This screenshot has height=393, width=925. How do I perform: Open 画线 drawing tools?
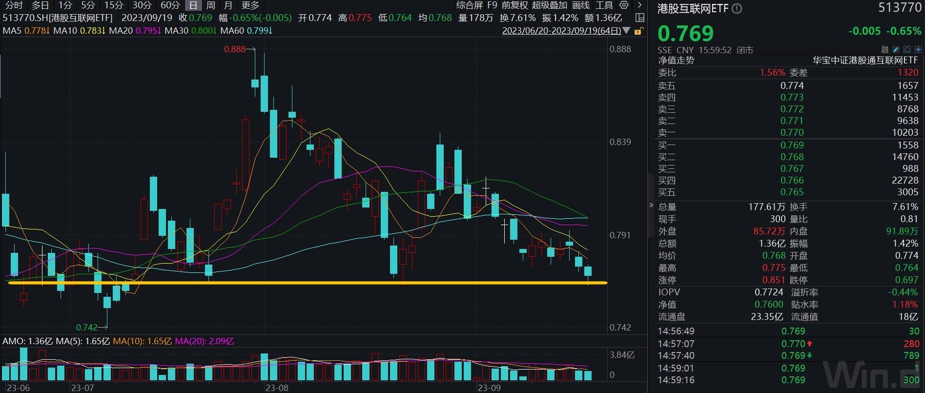coord(581,5)
